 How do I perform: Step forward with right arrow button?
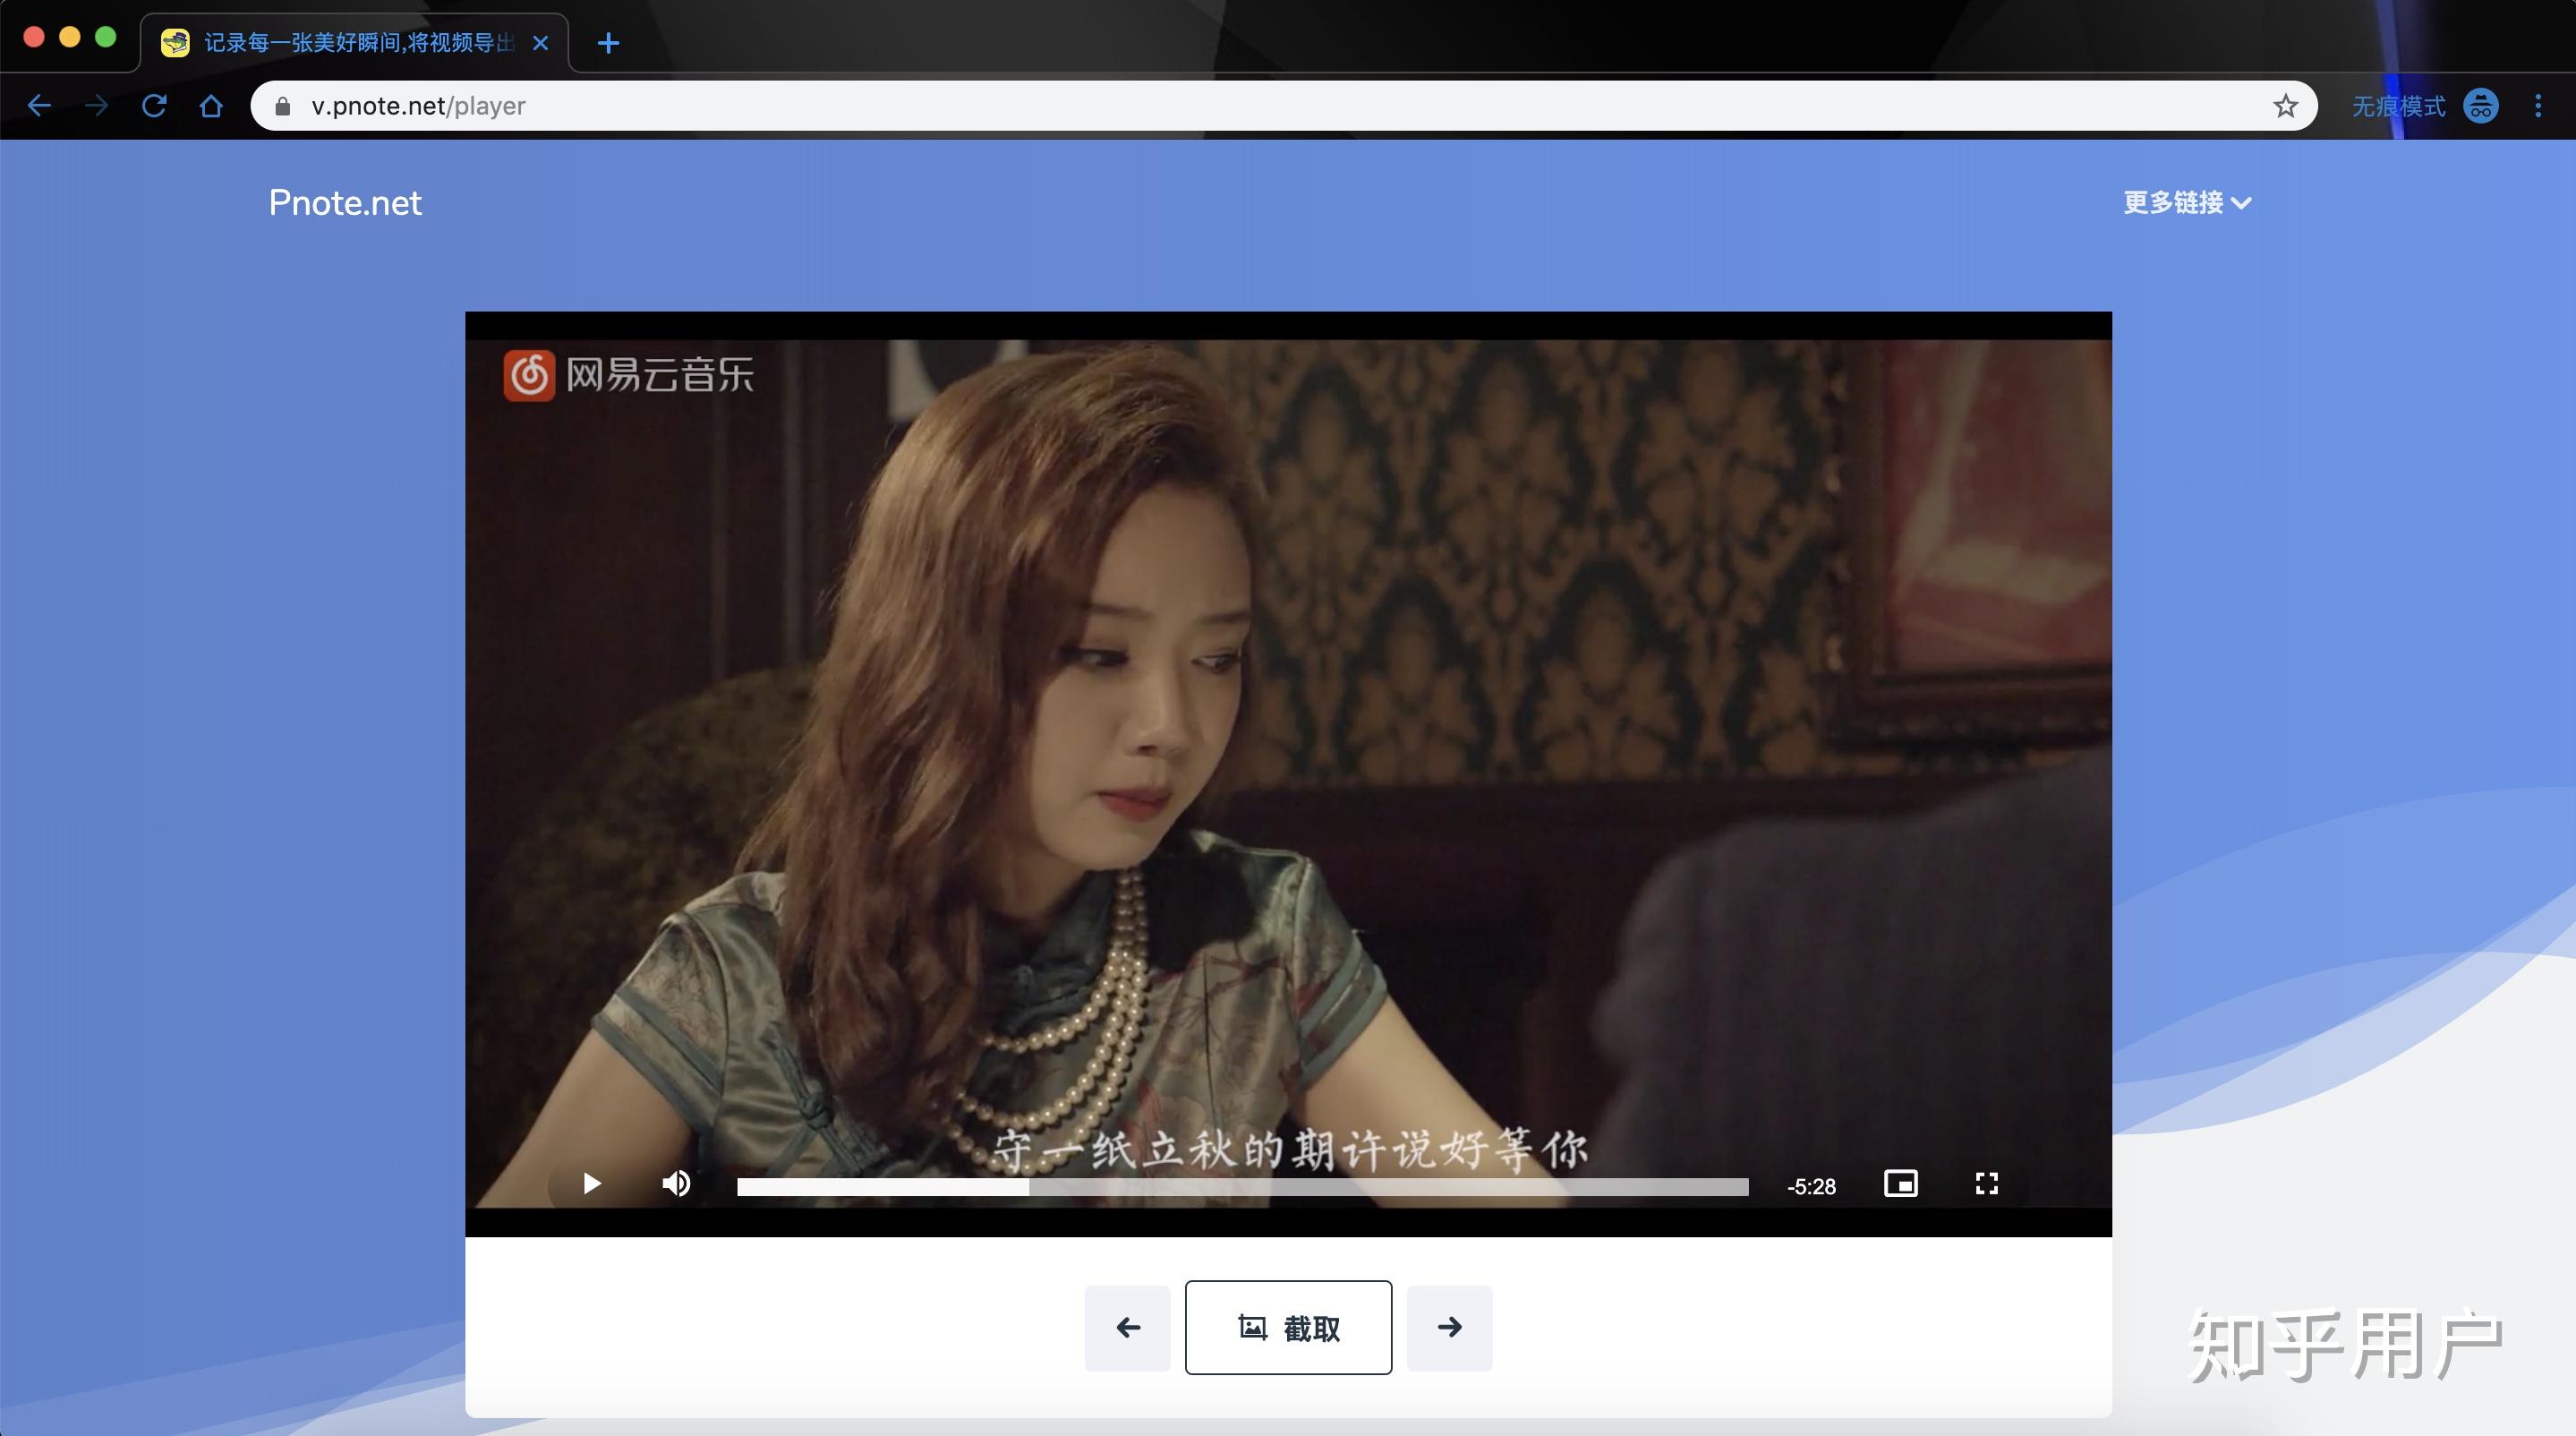pyautogui.click(x=1449, y=1328)
